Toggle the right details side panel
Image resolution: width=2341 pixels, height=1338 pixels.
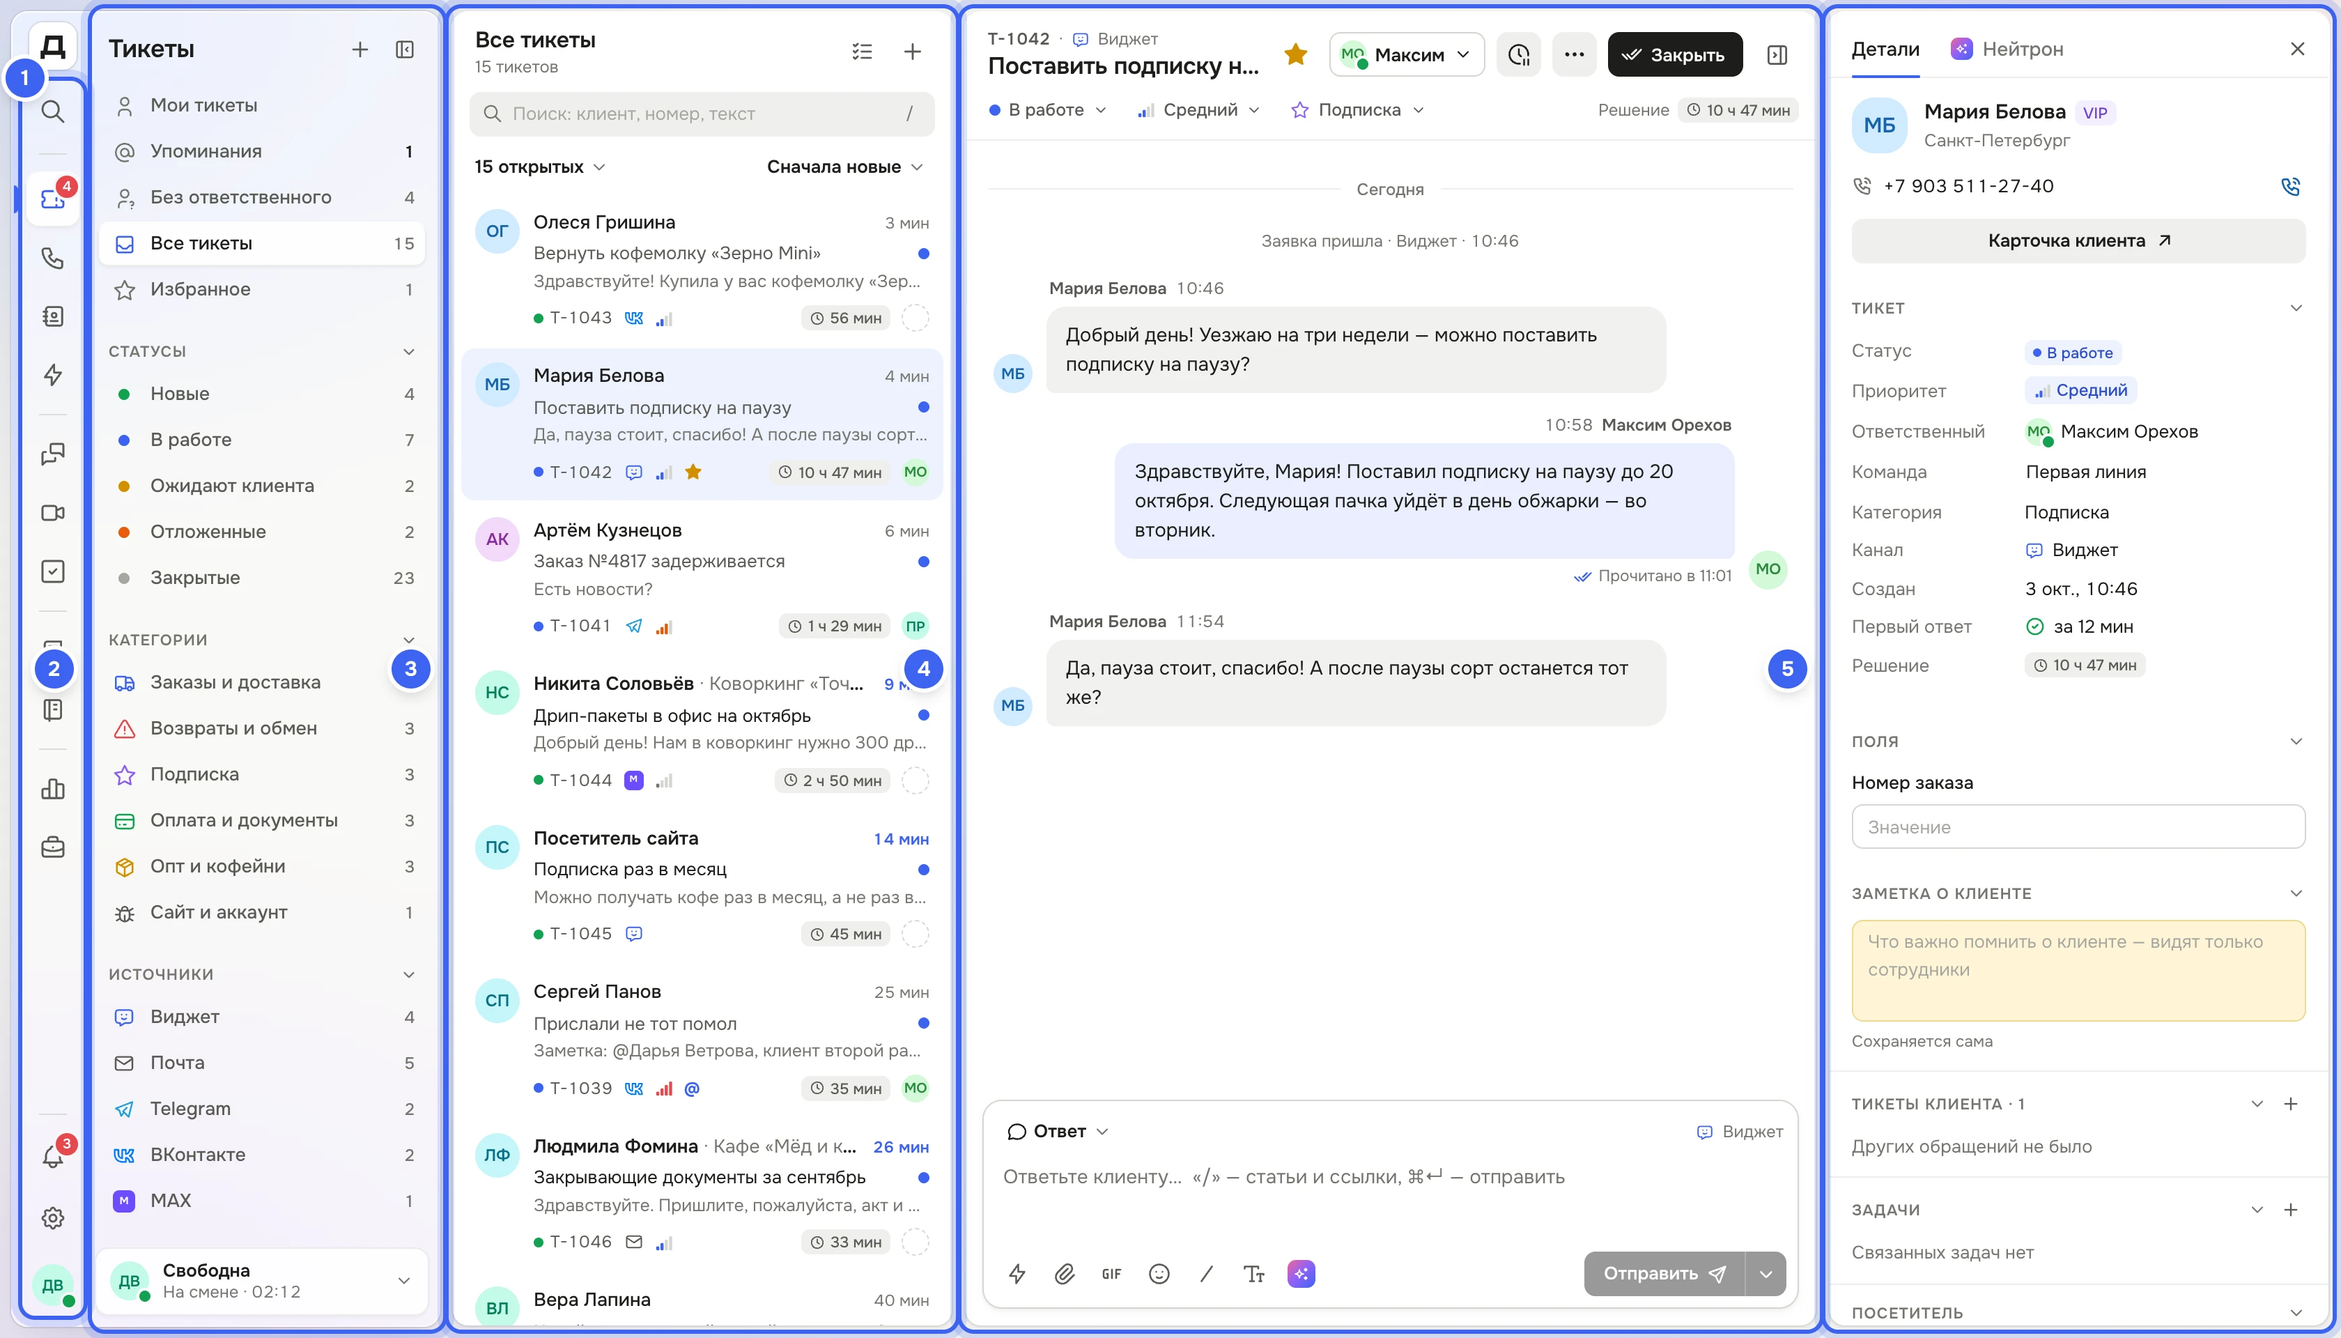(x=1777, y=55)
